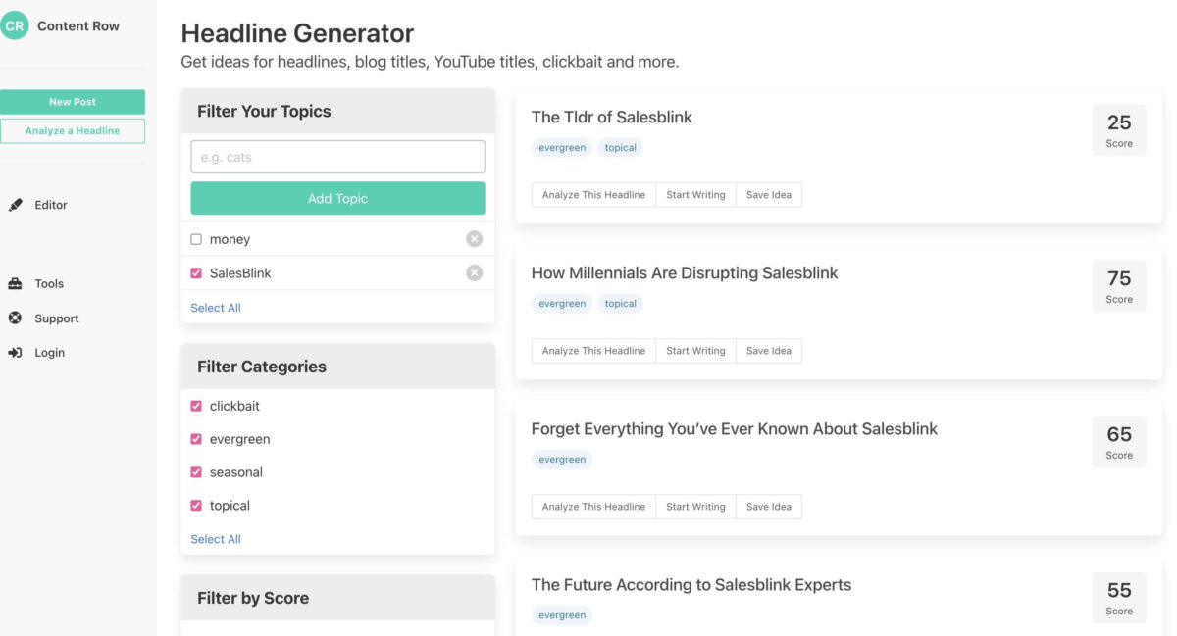Uncheck the SalesBlink topic checkbox
1177x636 pixels.
(195, 272)
